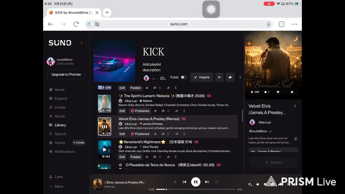Share Velvet Elvis track from list

(177, 134)
